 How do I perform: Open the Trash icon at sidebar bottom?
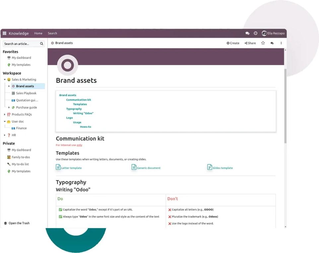6,223
